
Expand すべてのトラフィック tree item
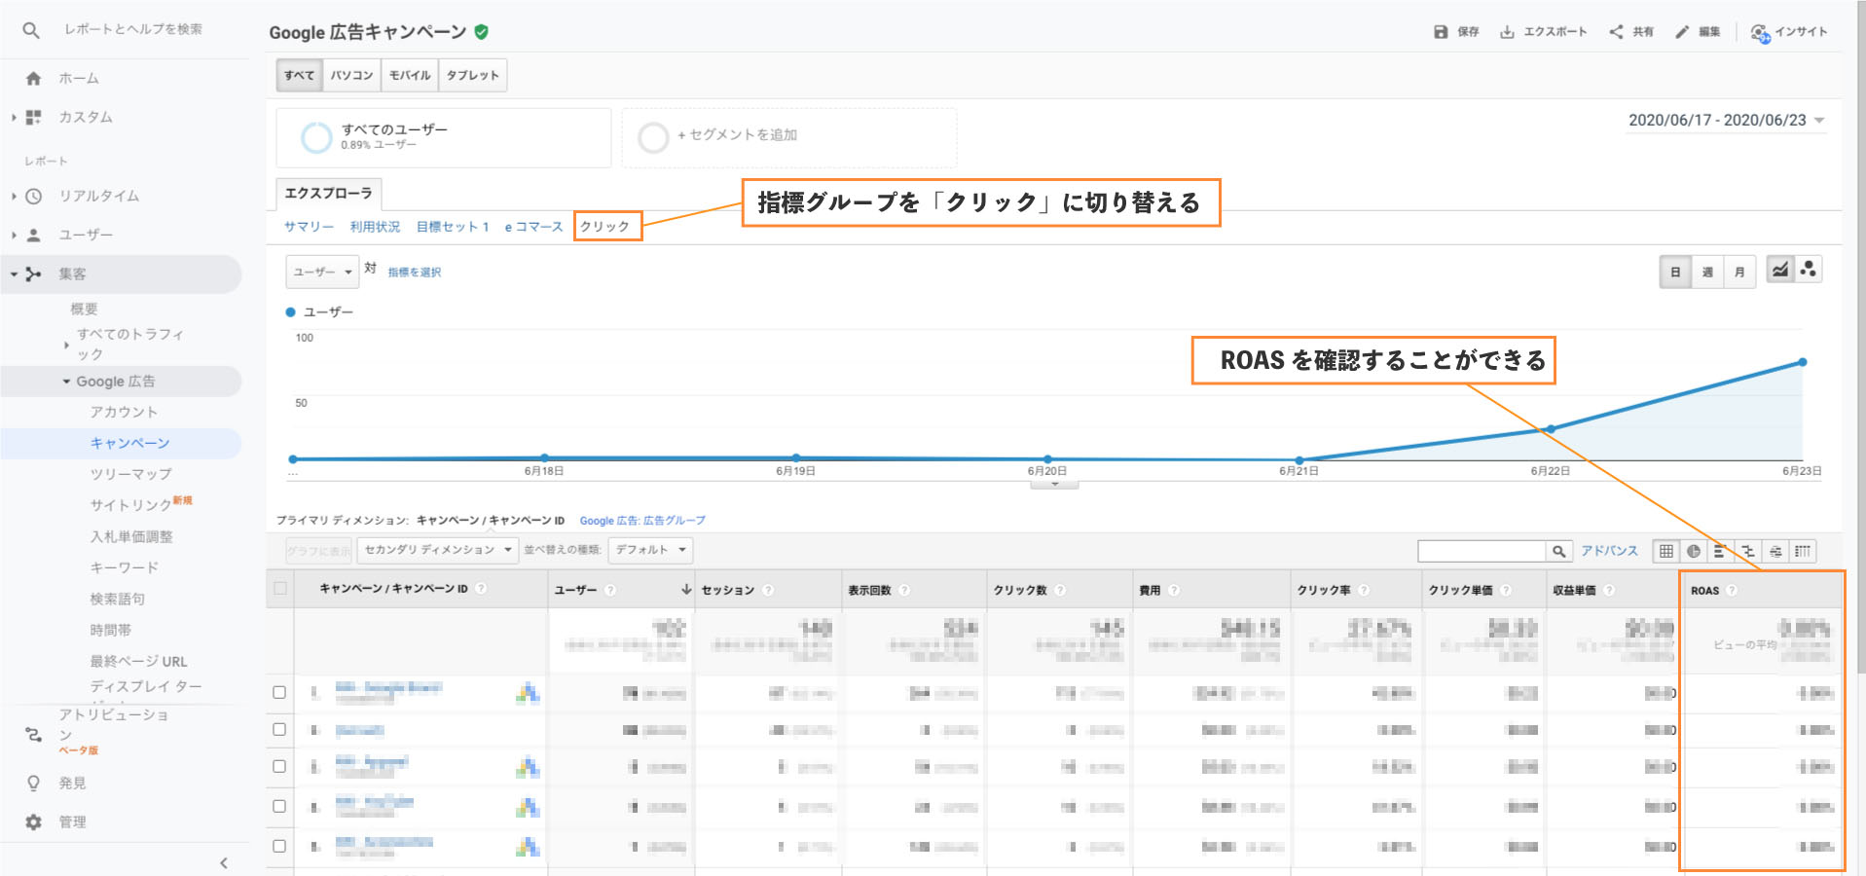[x=66, y=345]
